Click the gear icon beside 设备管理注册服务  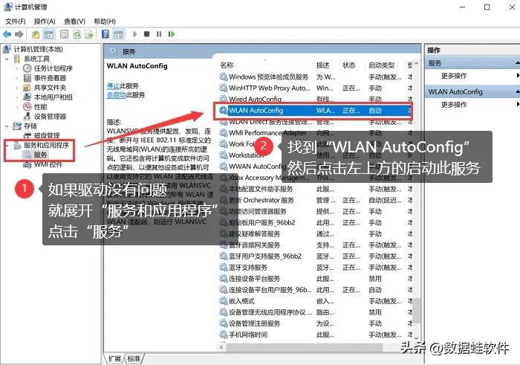pyautogui.click(x=224, y=323)
